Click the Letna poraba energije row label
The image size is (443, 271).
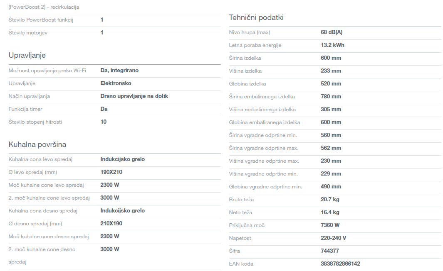[255, 45]
